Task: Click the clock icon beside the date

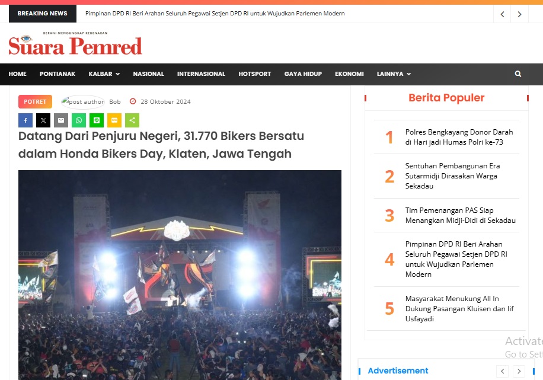Action: tap(133, 101)
